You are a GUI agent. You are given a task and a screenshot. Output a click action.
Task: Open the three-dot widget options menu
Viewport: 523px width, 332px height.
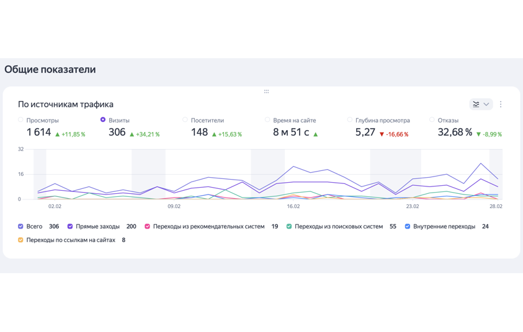[501, 104]
